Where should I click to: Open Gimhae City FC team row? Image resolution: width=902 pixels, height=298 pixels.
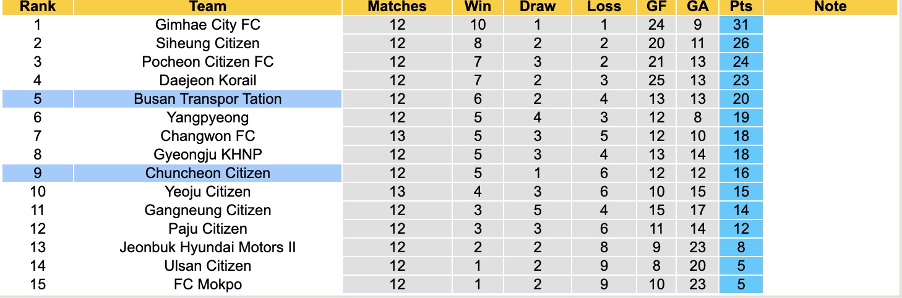pos(208,25)
